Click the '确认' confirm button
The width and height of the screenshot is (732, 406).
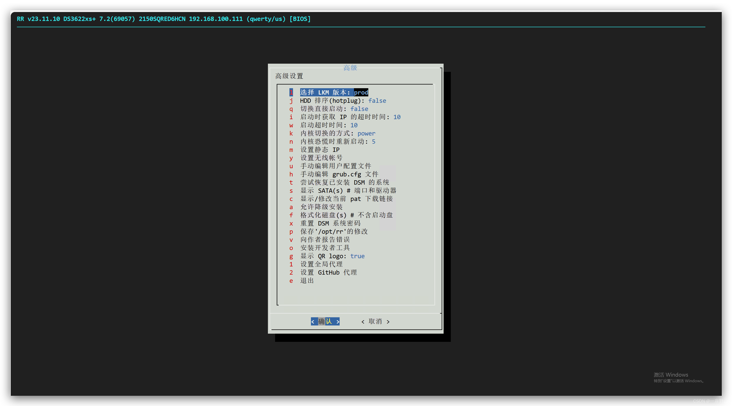(325, 321)
